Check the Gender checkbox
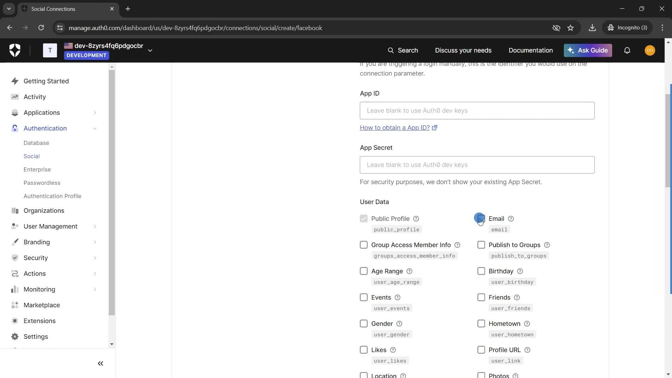672x378 pixels. coord(364,324)
